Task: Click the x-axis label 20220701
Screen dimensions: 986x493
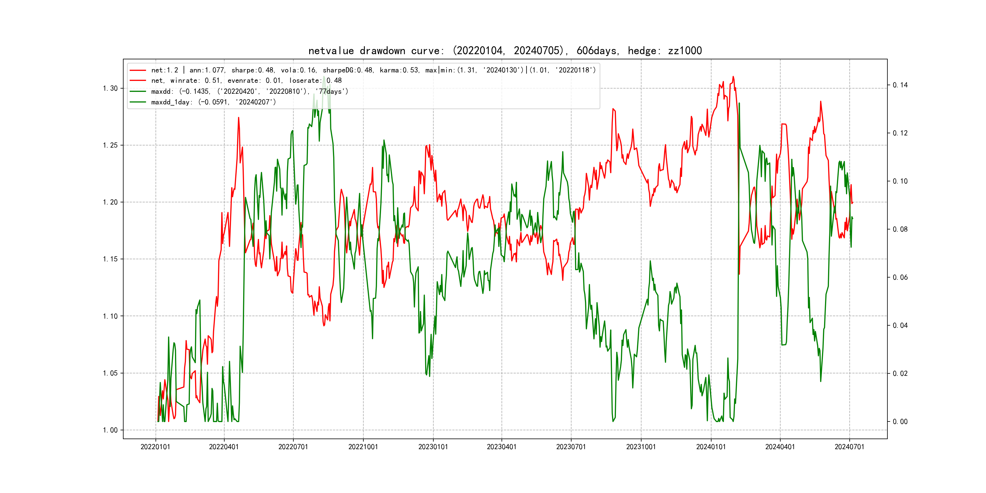Action: click(293, 447)
